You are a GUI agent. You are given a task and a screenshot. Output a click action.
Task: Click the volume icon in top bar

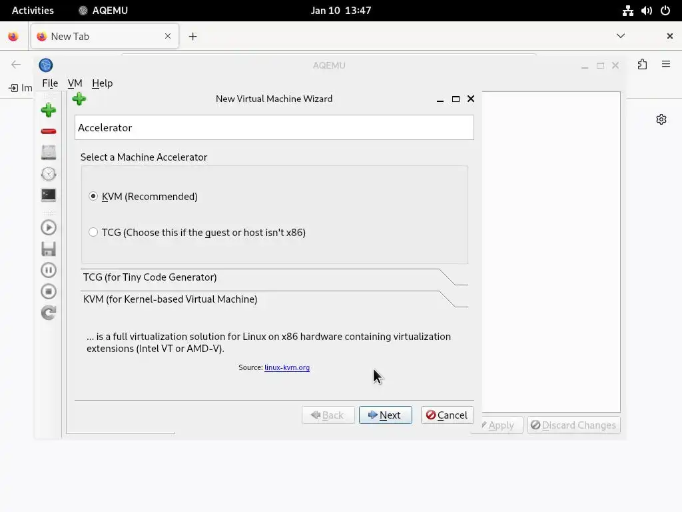pyautogui.click(x=646, y=11)
